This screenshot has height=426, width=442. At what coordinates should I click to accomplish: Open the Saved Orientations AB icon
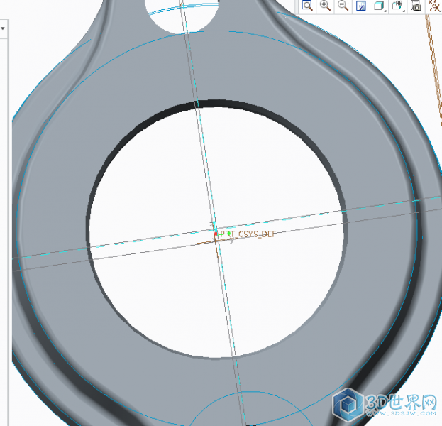coord(398,6)
